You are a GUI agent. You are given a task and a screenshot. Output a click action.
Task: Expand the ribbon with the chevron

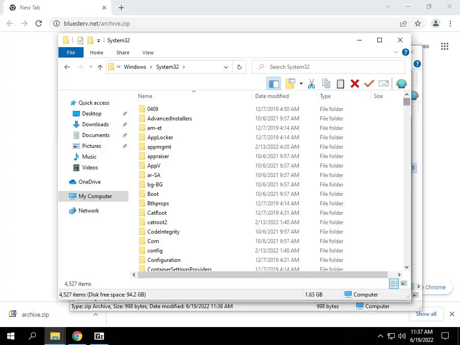point(395,52)
